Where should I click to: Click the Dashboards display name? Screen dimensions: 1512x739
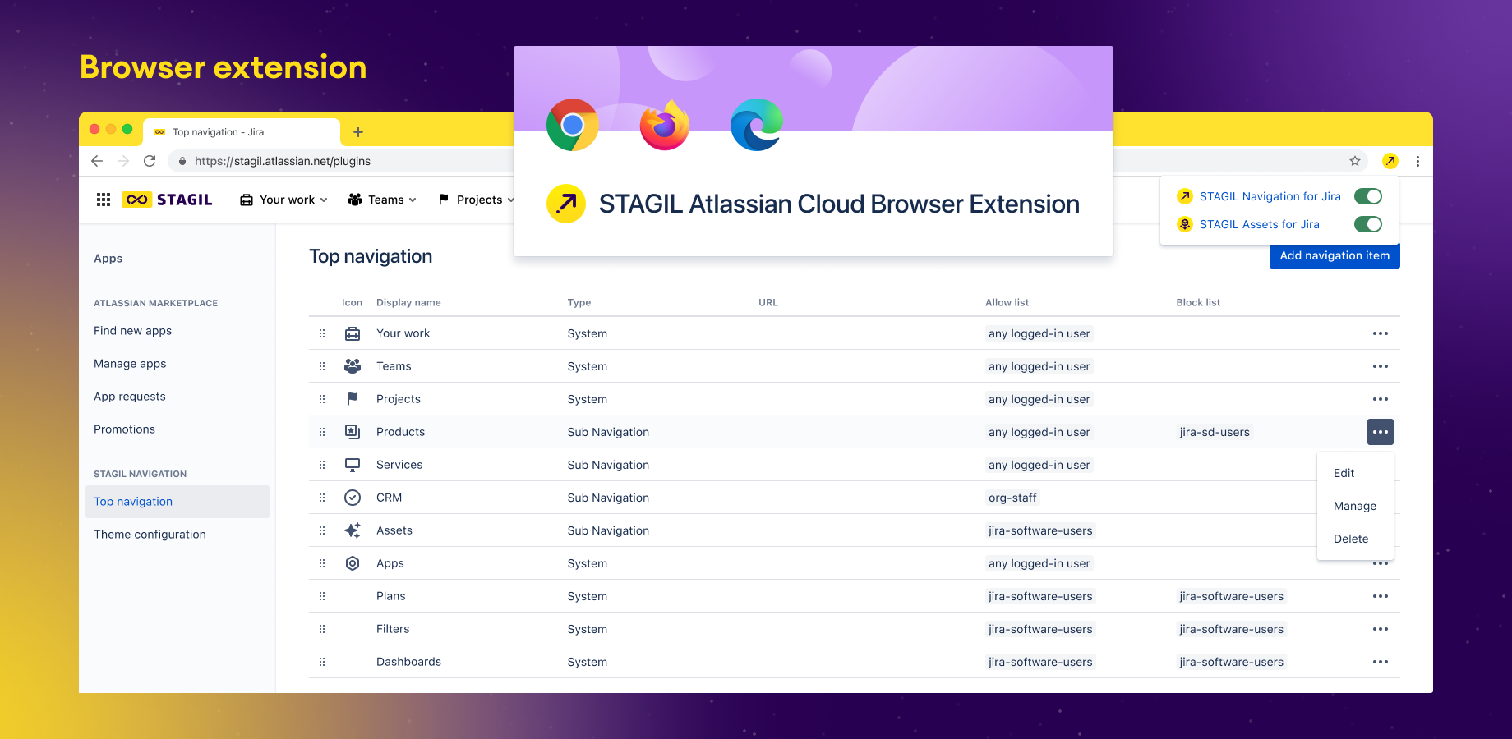pyautogui.click(x=408, y=662)
